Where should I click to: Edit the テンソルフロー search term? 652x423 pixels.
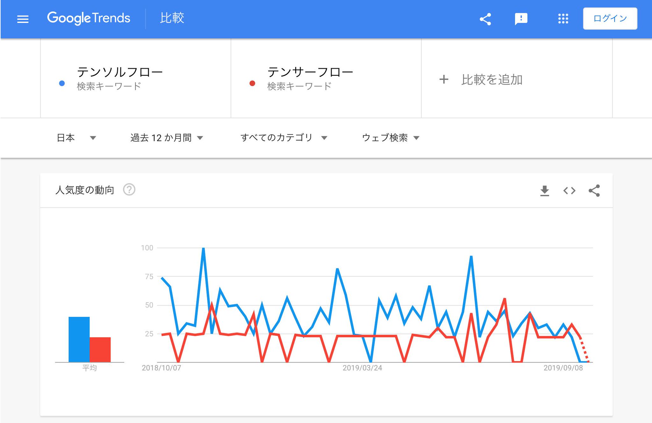pos(120,72)
